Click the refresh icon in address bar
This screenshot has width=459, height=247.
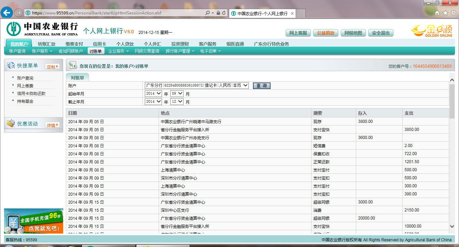point(224,13)
